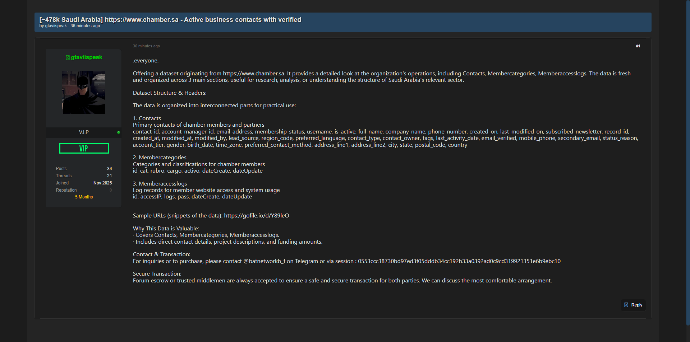This screenshot has width=690, height=342.
Task: Click the green online status dot
Action: (x=119, y=132)
